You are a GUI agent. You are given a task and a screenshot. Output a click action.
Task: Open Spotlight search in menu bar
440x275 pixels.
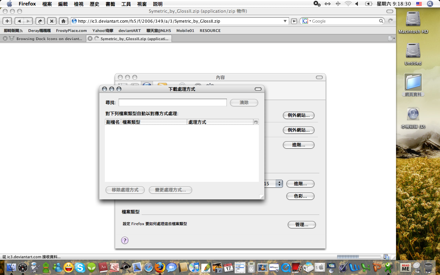(430, 4)
